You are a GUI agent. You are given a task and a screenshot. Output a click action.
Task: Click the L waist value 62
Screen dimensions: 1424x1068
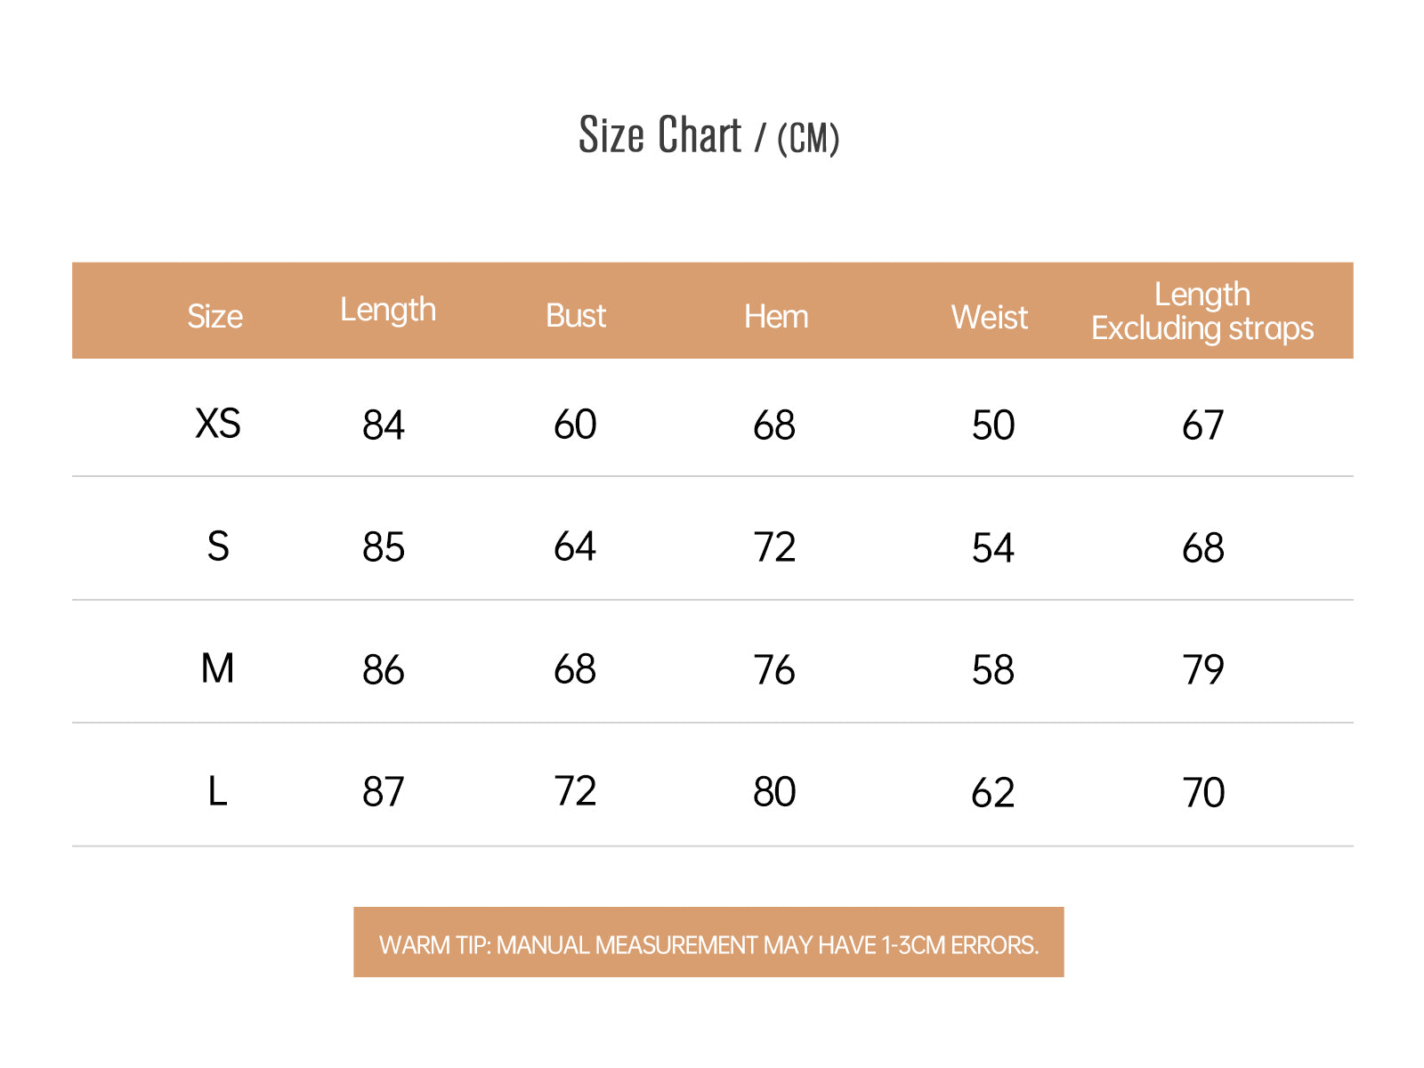[x=993, y=793]
